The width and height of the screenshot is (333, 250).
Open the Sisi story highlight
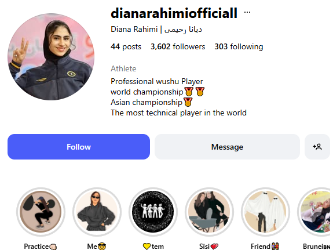tap(209, 212)
